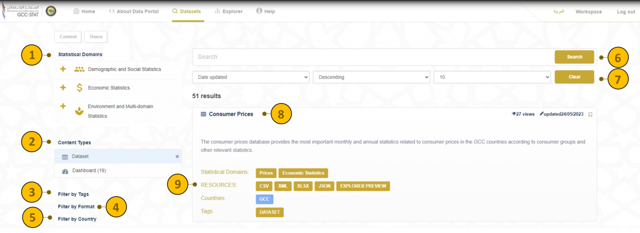
Task: Click the people icon for Demographic Statistics
Action: tap(79, 69)
